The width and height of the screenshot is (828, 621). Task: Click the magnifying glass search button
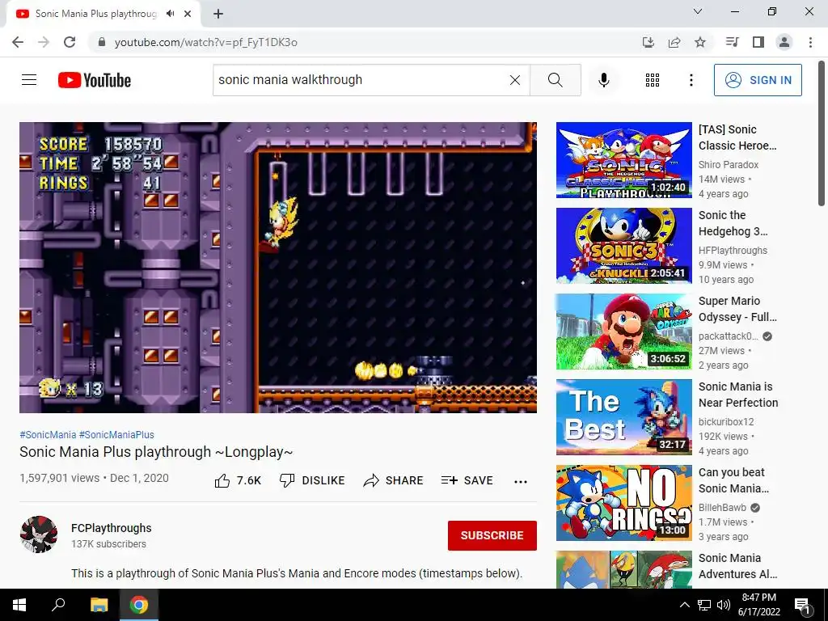[x=555, y=80]
